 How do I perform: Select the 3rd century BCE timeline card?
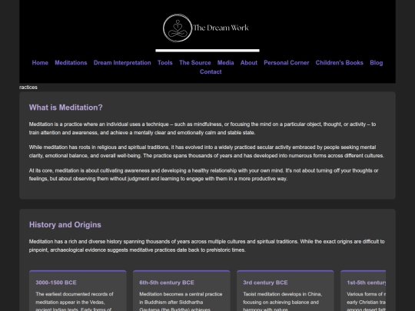(285, 290)
